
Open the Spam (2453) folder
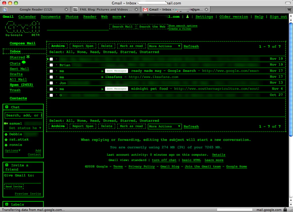click(21, 85)
